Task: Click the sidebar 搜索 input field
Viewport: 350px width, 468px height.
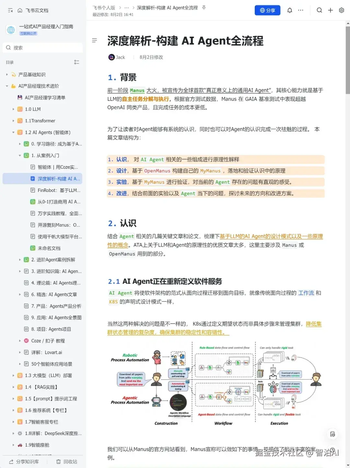Action: pyautogui.click(x=43, y=48)
